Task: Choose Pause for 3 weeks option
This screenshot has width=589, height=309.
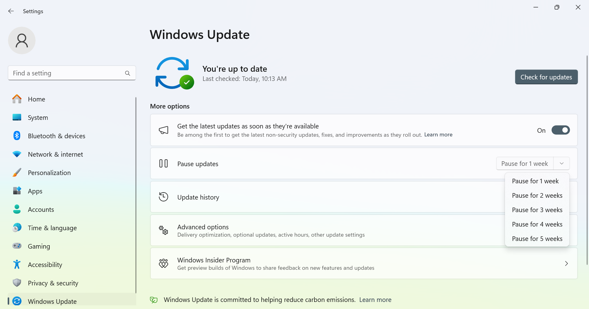Action: [x=537, y=210]
